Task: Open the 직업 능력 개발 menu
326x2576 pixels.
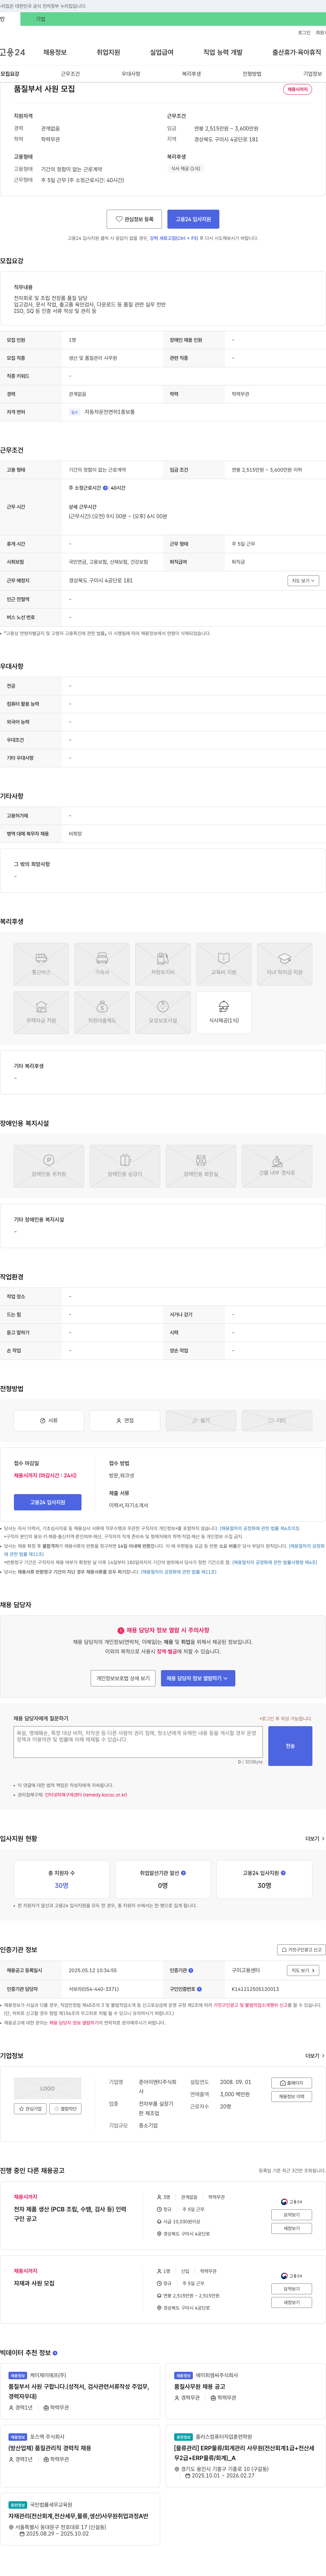Action: (223, 52)
